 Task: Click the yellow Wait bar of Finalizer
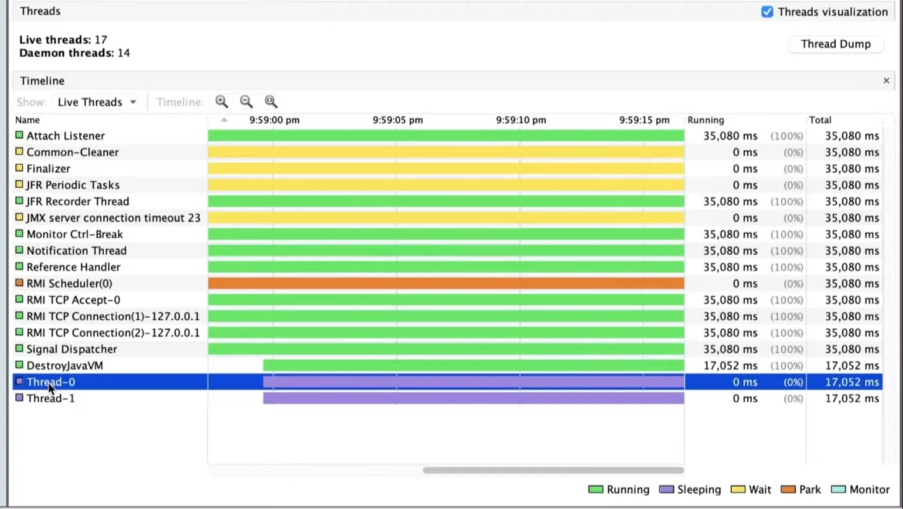(x=446, y=168)
